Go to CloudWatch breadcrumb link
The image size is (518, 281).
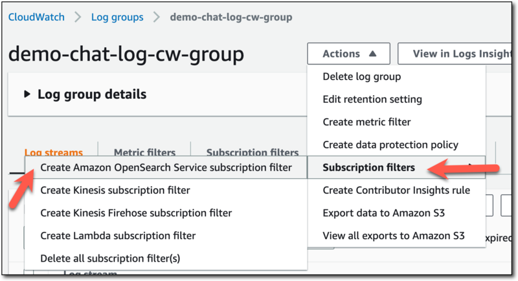[x=36, y=17]
